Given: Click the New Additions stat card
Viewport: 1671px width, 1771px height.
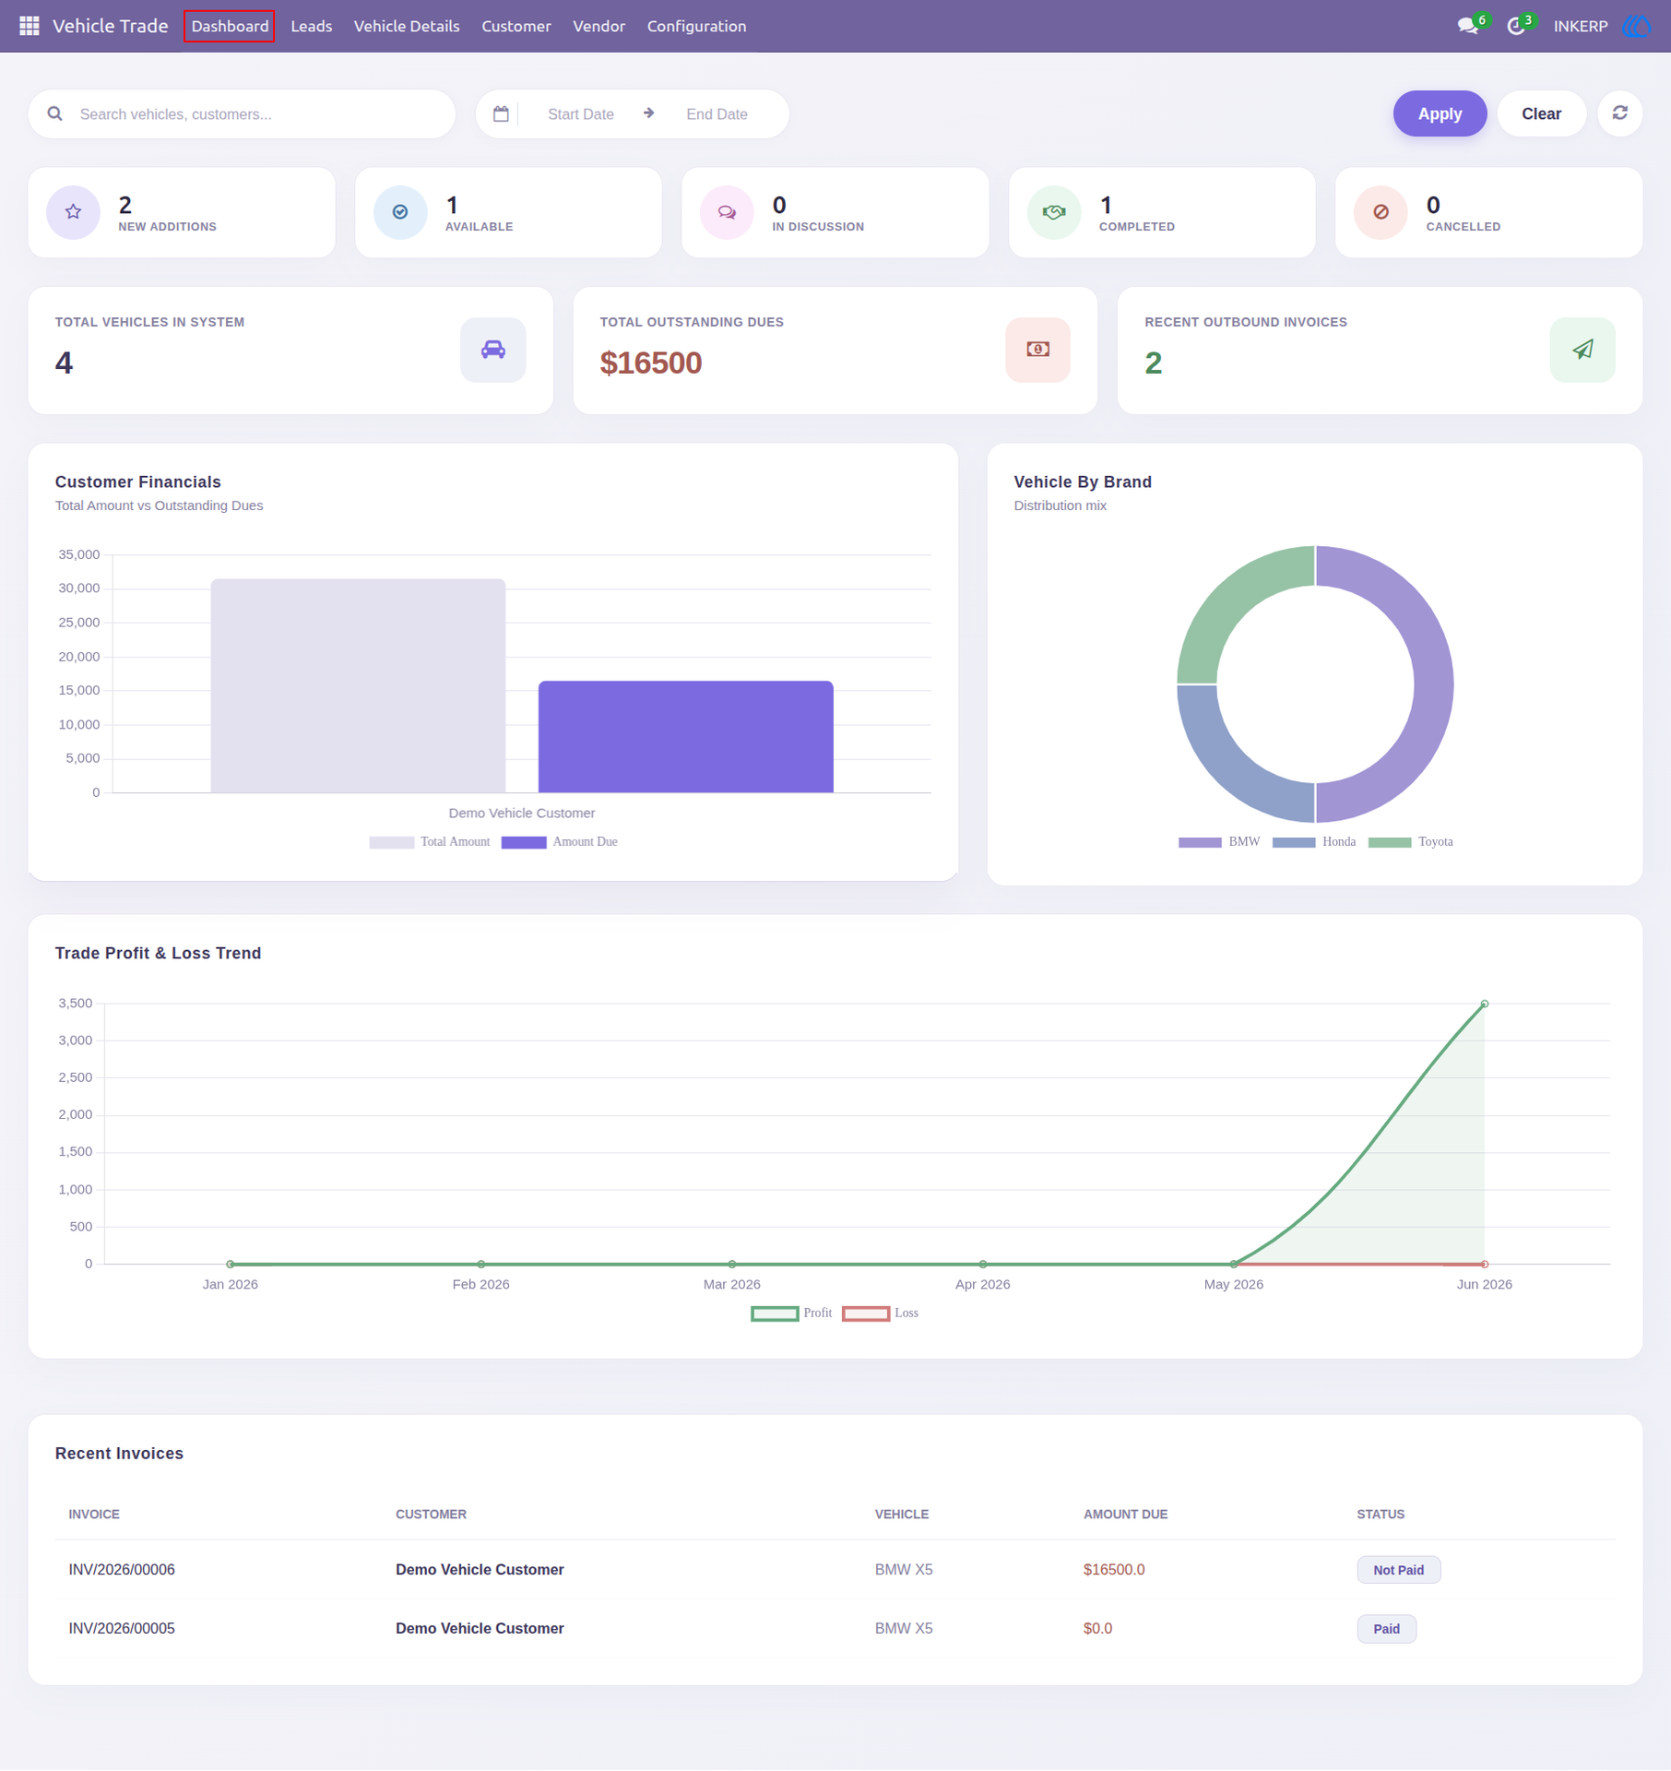Looking at the screenshot, I should (182, 212).
